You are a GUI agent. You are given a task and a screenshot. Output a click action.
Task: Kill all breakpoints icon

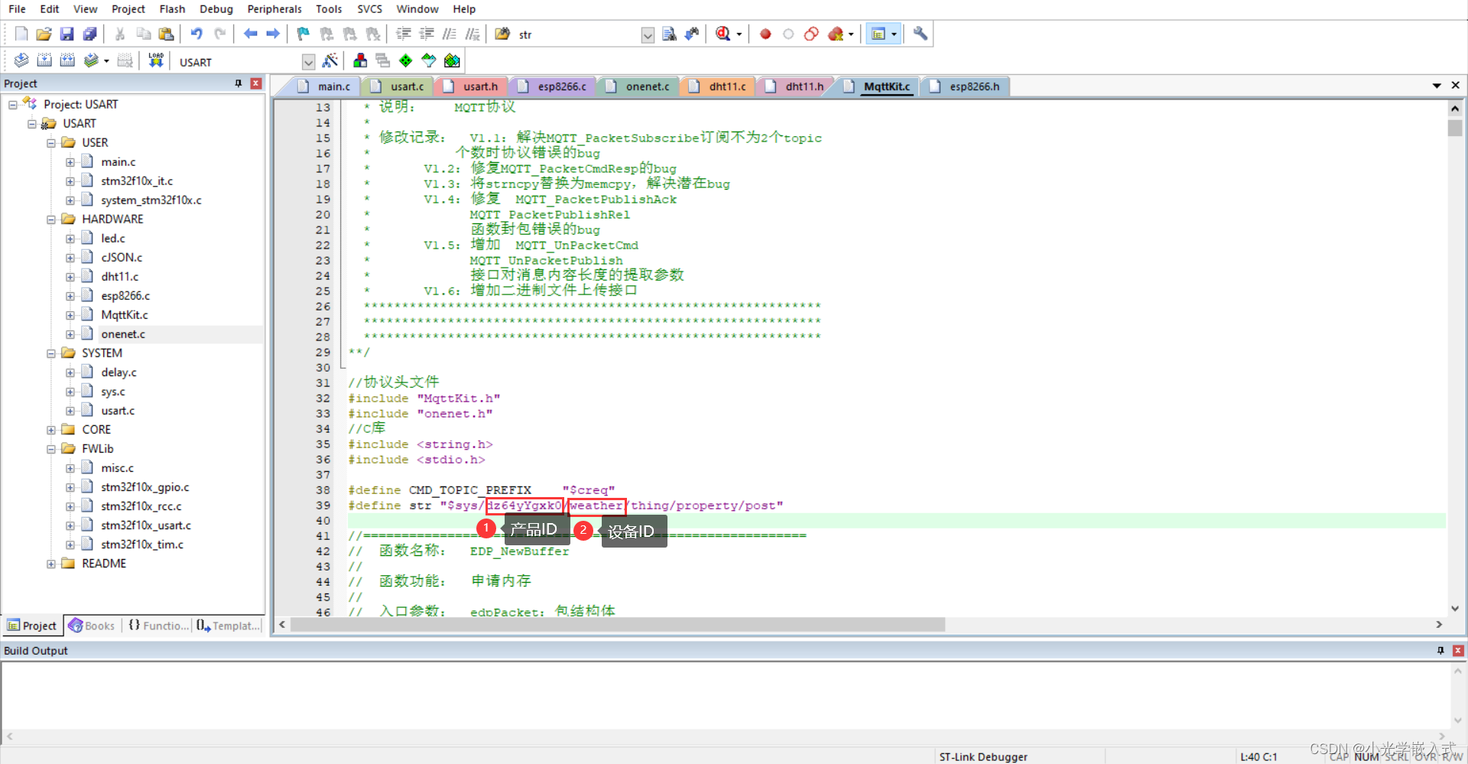836,34
